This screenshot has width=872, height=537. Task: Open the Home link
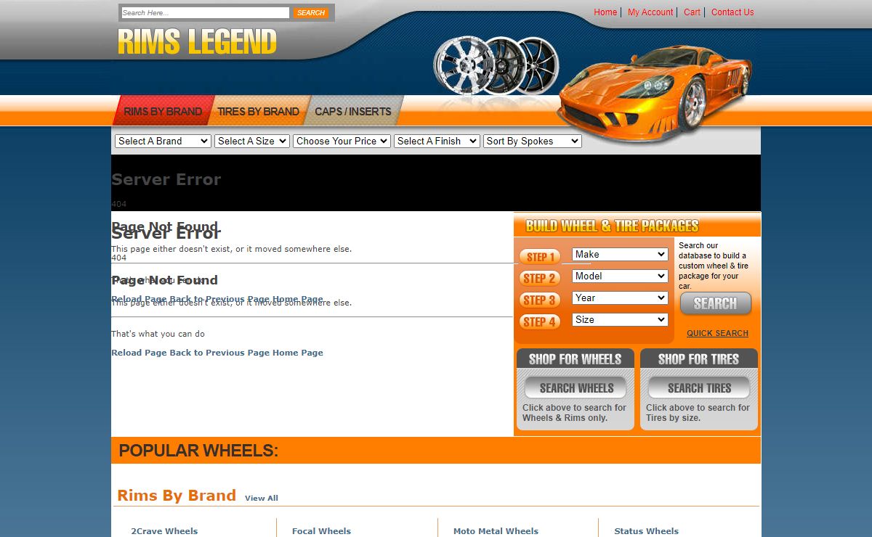tap(605, 12)
